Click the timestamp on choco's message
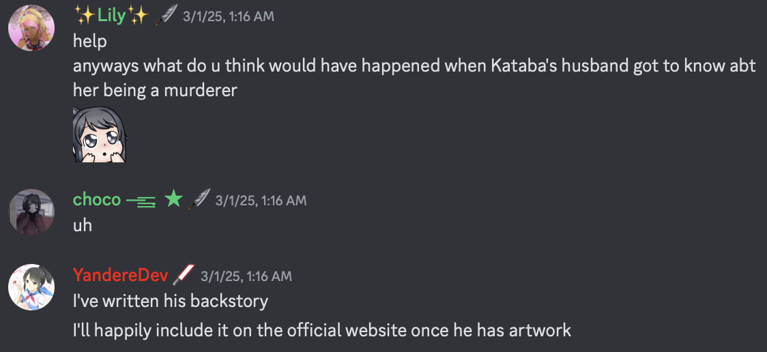 pos(261,201)
